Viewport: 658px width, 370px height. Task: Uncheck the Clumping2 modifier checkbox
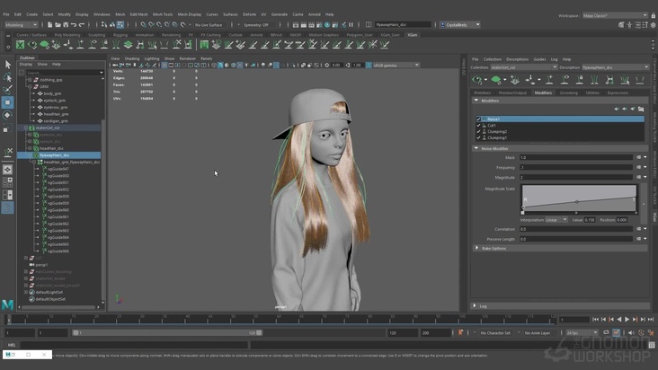(479, 131)
